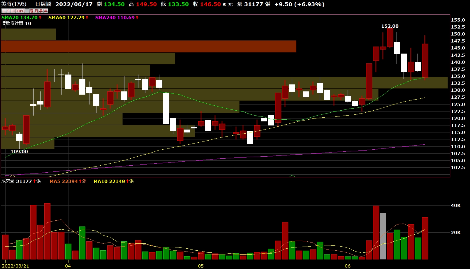Viewport: 470px width, 269px height.
Task: Switch to the weekly (週) chart
Action: tap(31, 11)
